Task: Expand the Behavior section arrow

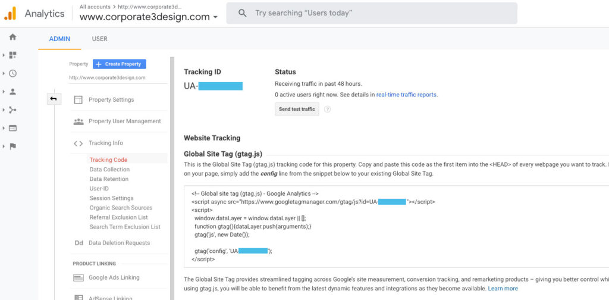Action: pos(4,128)
